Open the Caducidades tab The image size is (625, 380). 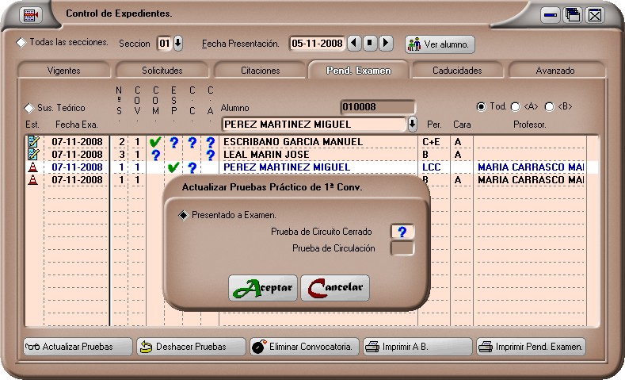pyautogui.click(x=457, y=71)
